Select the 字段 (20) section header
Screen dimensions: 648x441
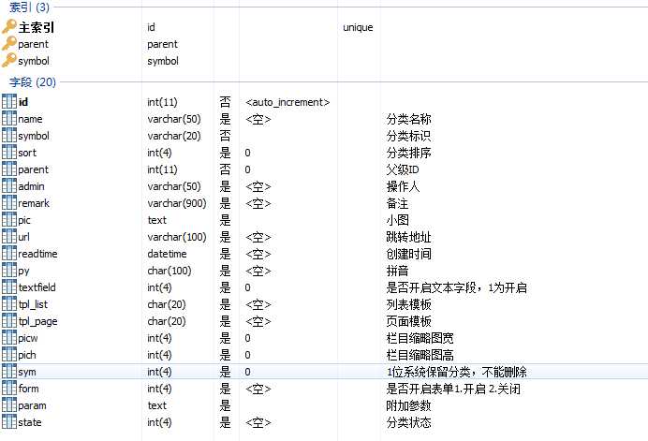32,81
